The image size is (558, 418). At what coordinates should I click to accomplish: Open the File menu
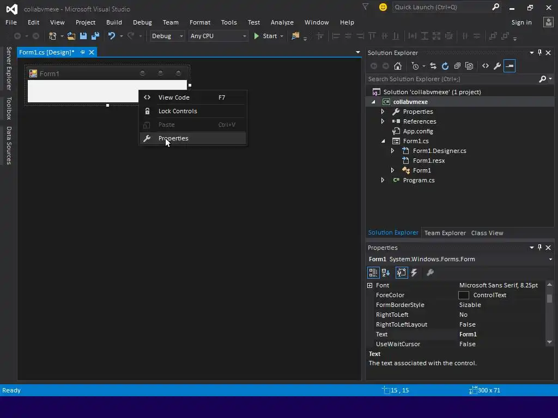[x=11, y=22]
